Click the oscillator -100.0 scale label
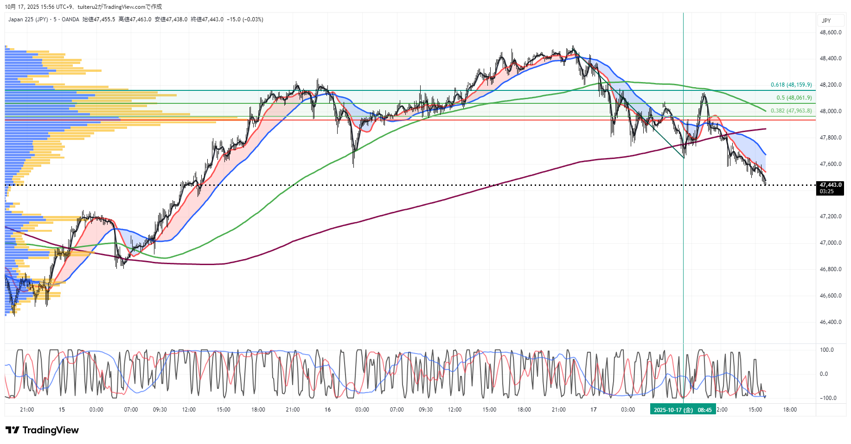This screenshot has width=851, height=444. (828, 398)
